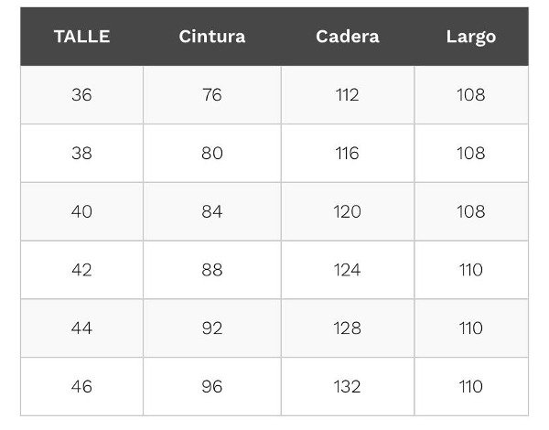This screenshot has width=549, height=430.
Task: Click the Cintura value 92
Action: point(212,328)
